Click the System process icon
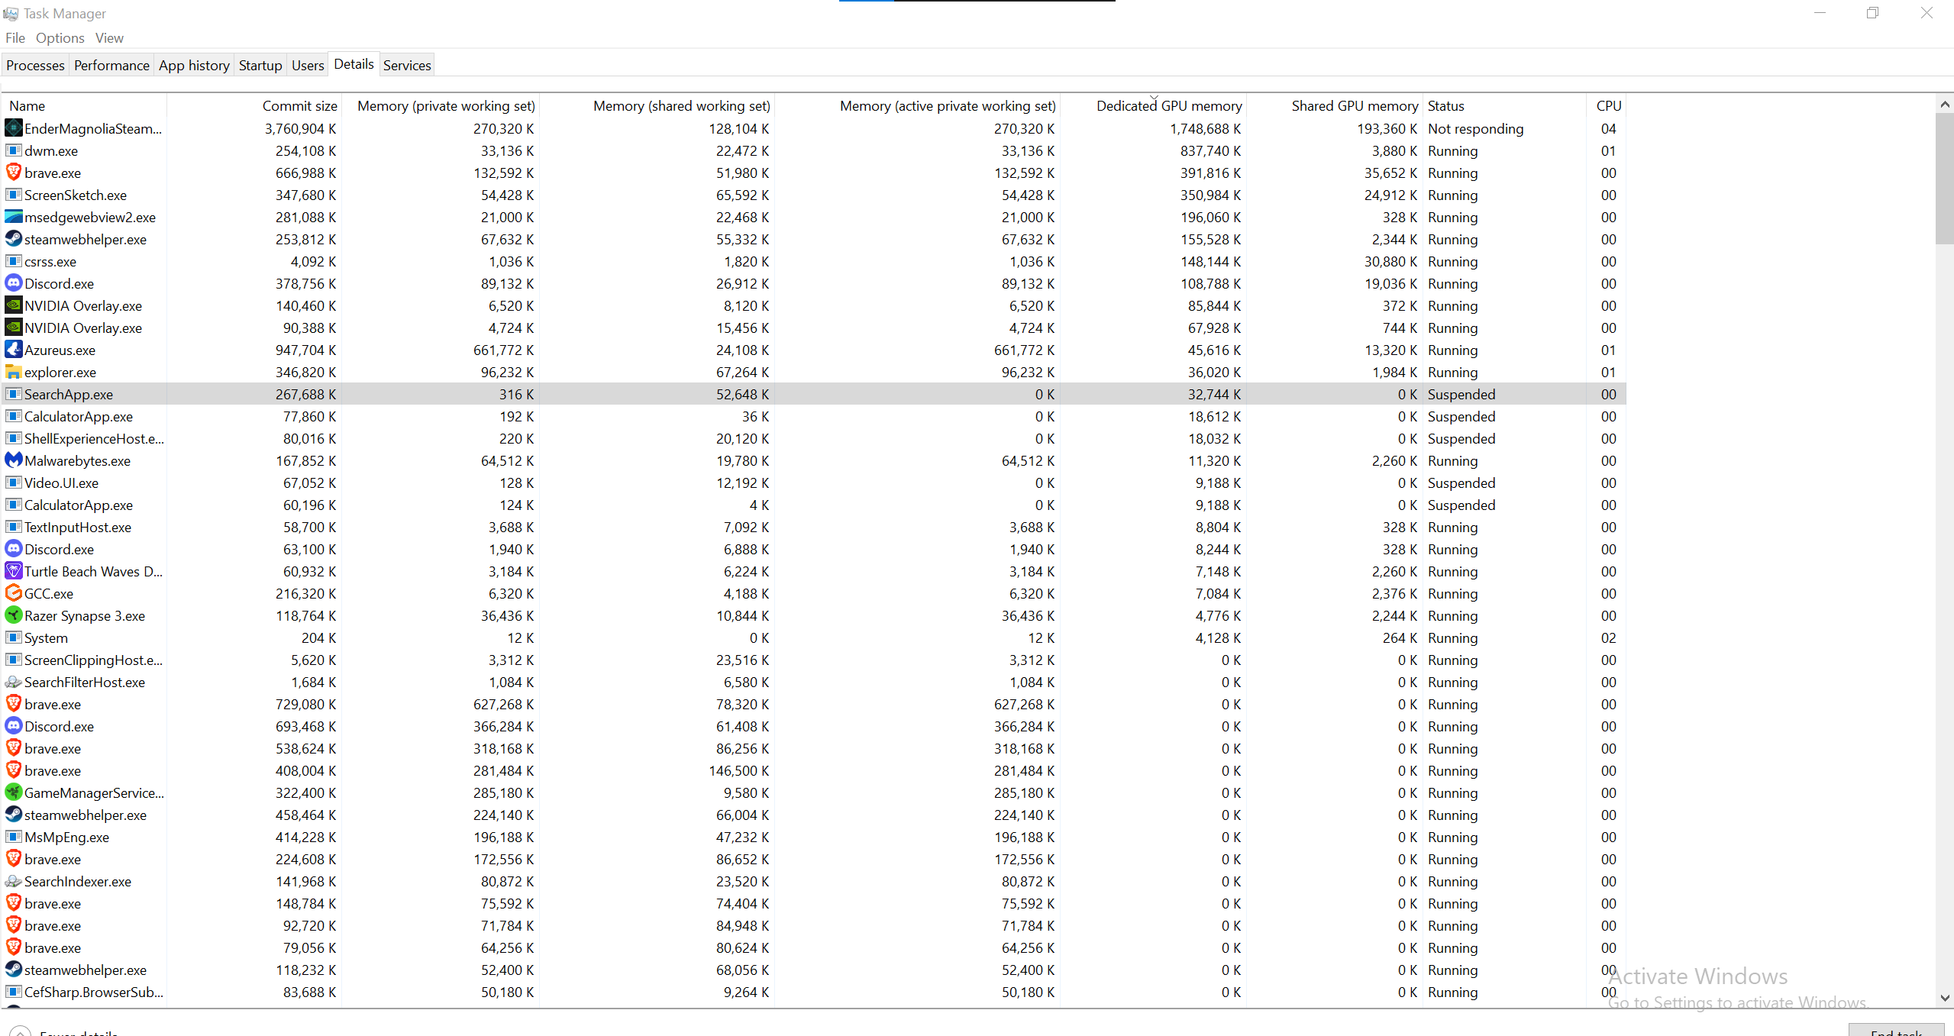The height and width of the screenshot is (1036, 1954). tap(14, 637)
